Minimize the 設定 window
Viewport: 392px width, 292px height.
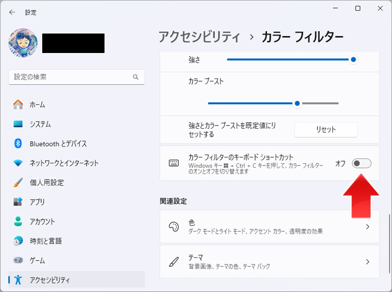[x=336, y=8]
